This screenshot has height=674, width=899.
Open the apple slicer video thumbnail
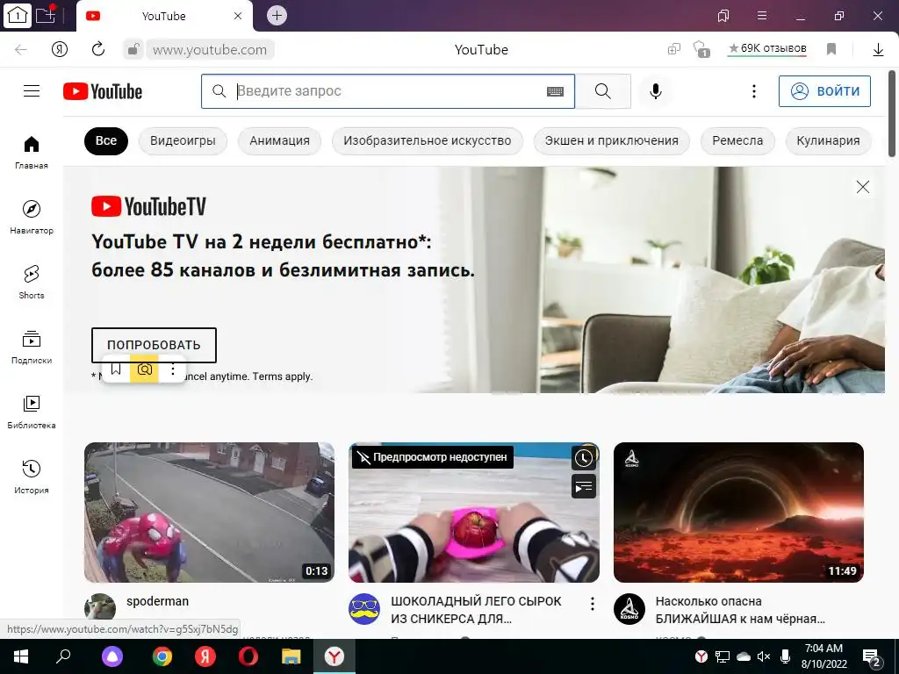tap(473, 513)
